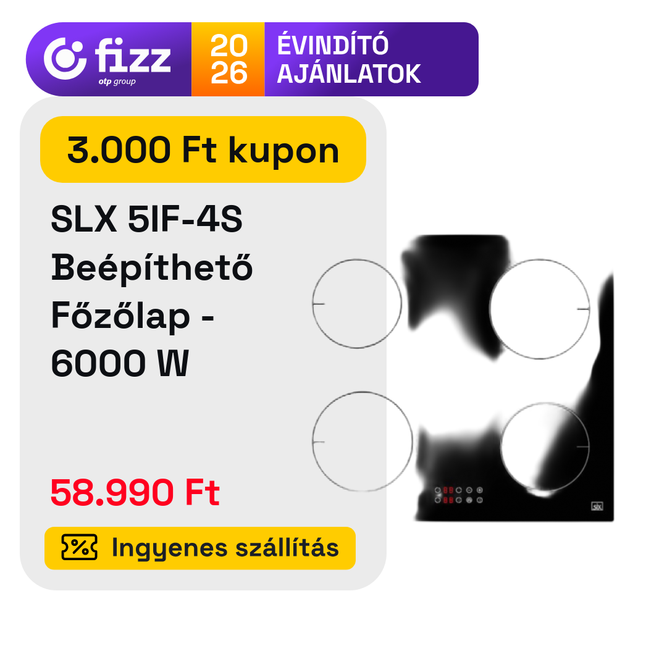Tap the minus touch button on the hob
Screen dimensions: 667x667
[469, 490]
